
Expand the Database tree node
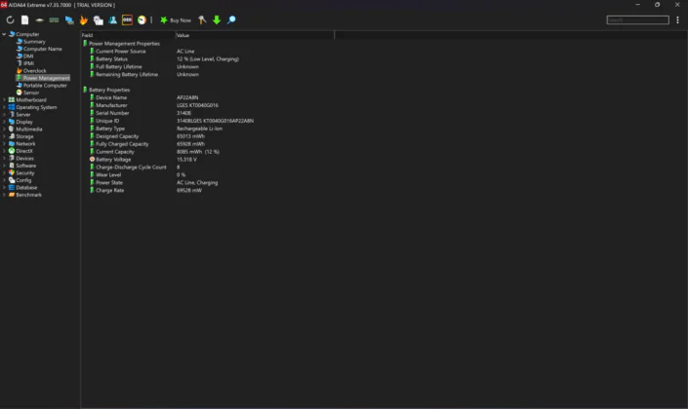pos(4,187)
